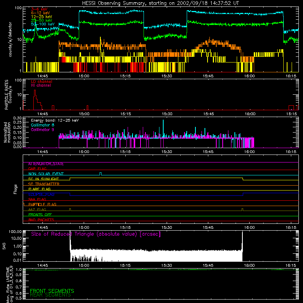Click the REAR SEGMENTS legend label

coord(50,295)
